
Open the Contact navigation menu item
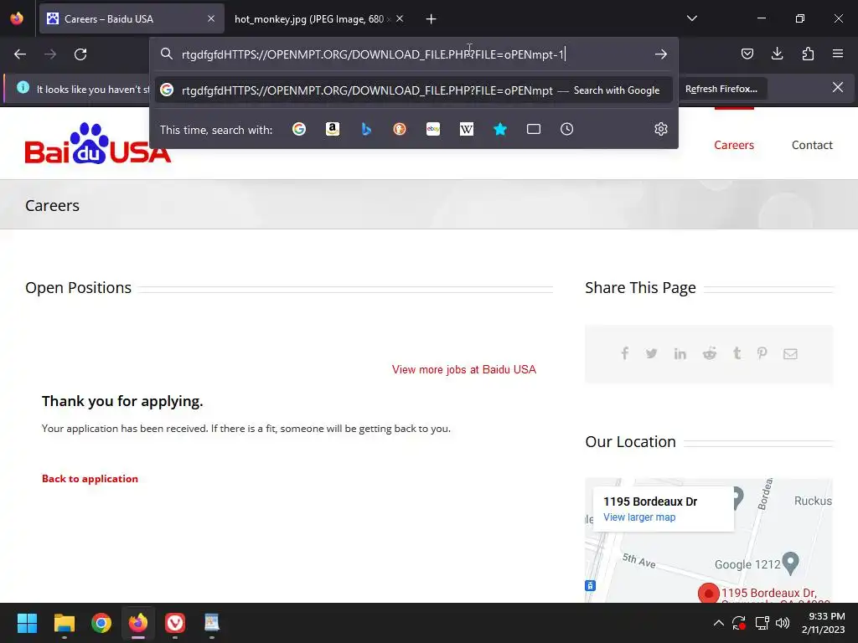[x=812, y=145]
